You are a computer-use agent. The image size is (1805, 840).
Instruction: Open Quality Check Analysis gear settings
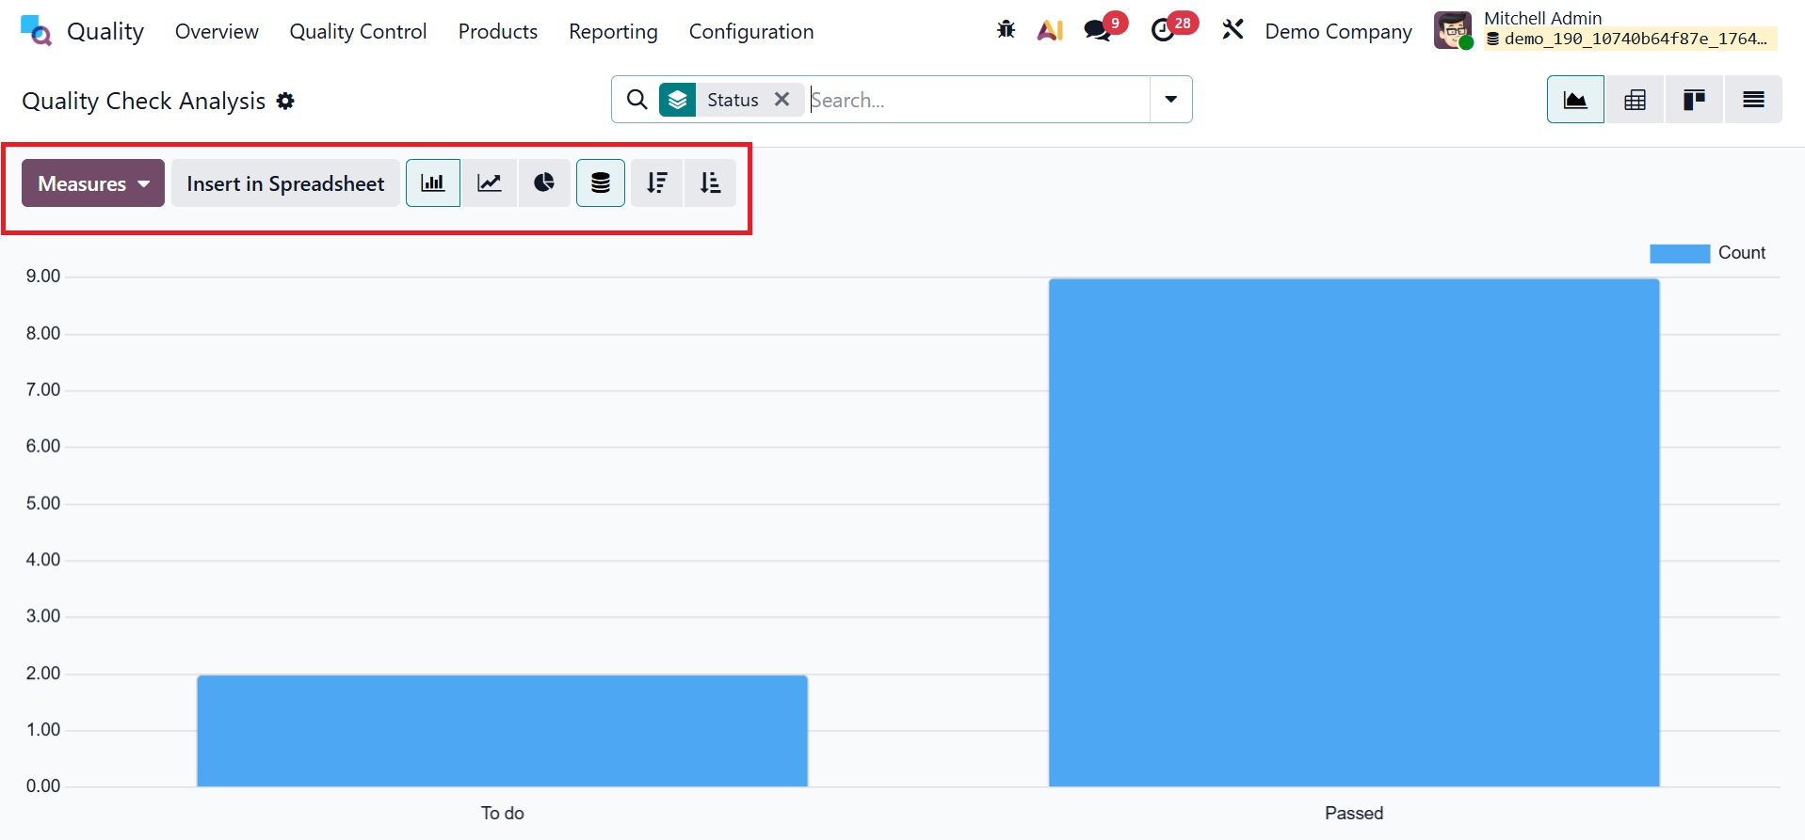click(285, 101)
